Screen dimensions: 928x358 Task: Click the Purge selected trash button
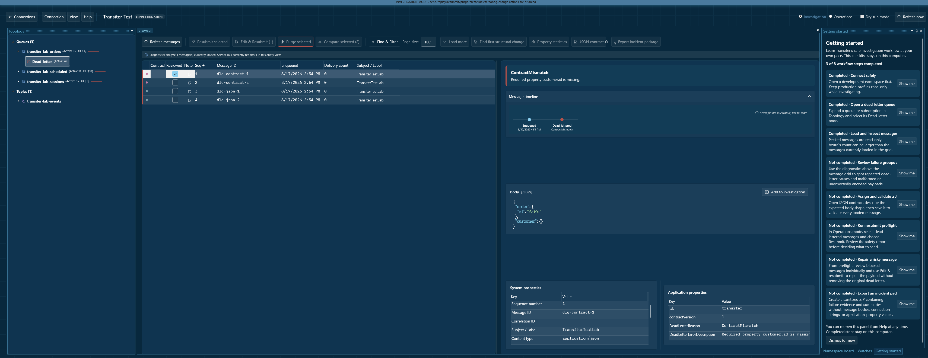click(295, 42)
